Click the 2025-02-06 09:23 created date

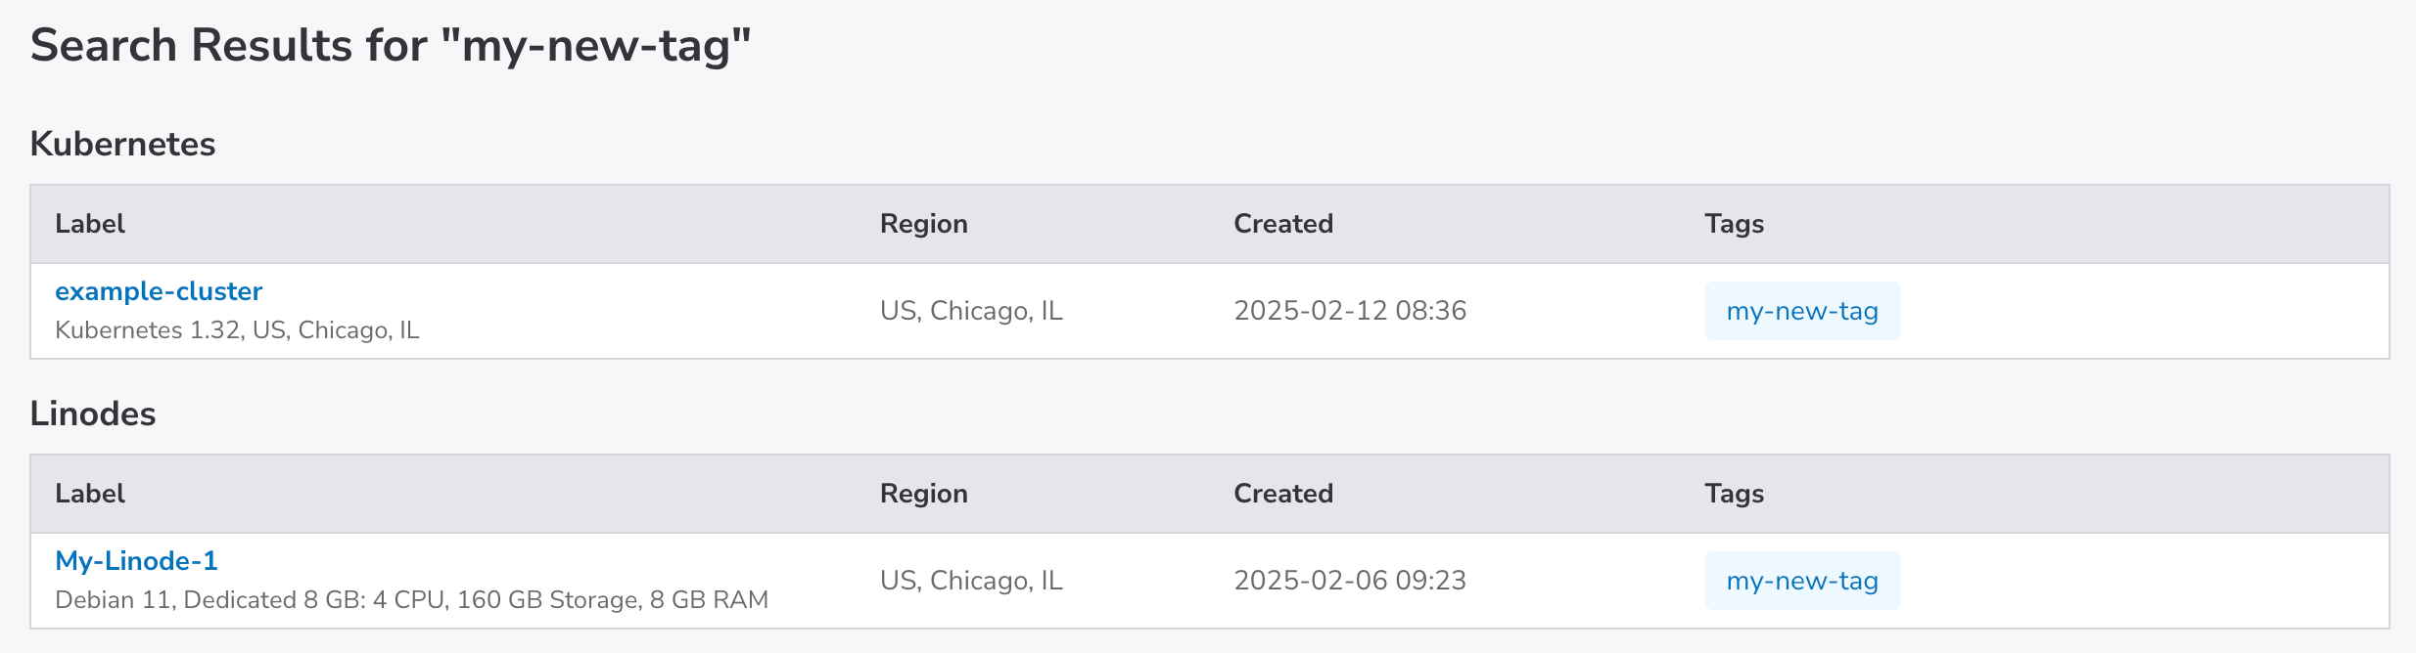pyautogui.click(x=1350, y=581)
